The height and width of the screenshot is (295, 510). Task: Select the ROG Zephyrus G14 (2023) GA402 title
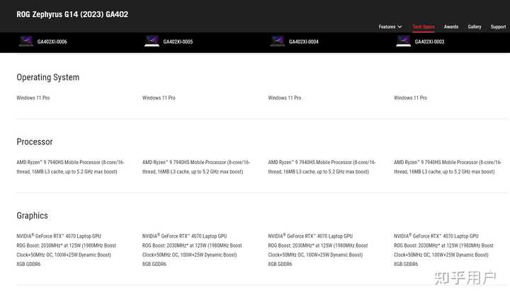pos(72,14)
